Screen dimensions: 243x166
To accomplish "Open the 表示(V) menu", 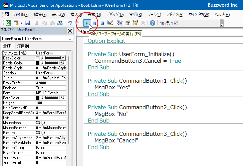I will (58, 15).
